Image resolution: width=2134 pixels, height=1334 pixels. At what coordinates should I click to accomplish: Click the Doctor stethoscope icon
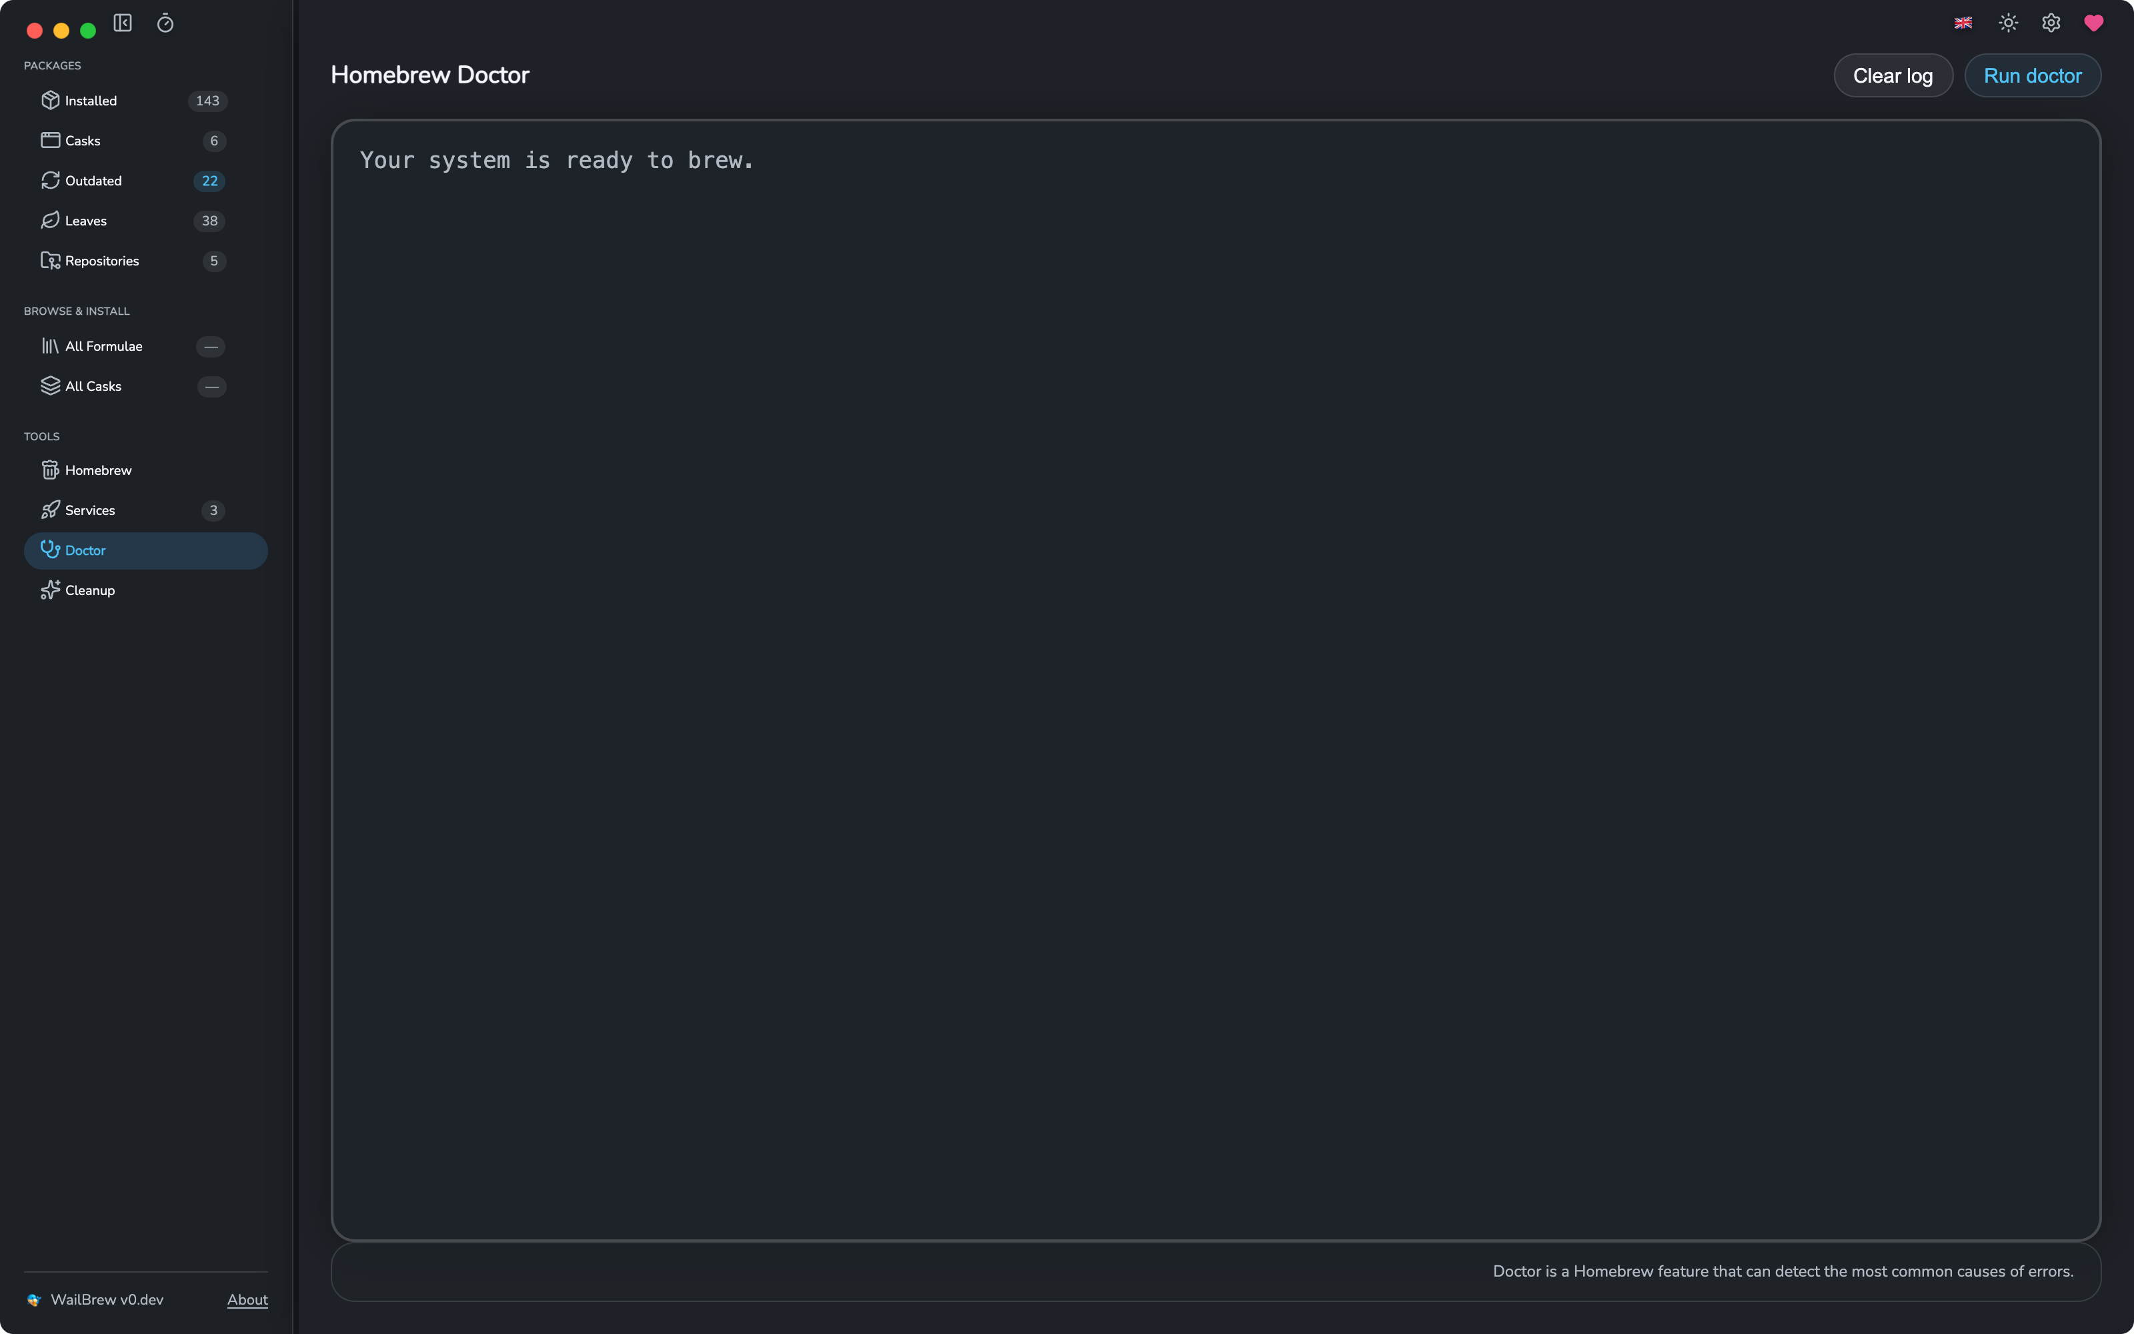[50, 550]
